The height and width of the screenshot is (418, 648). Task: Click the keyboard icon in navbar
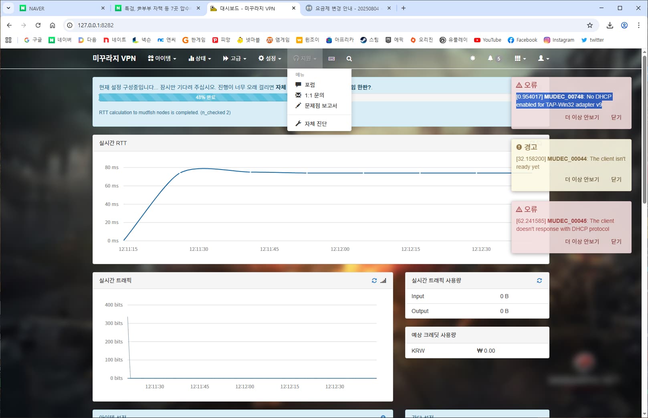point(331,59)
